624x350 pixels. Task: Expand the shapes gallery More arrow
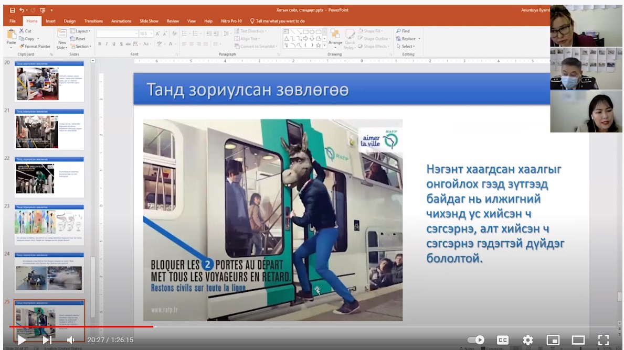[x=325, y=45]
